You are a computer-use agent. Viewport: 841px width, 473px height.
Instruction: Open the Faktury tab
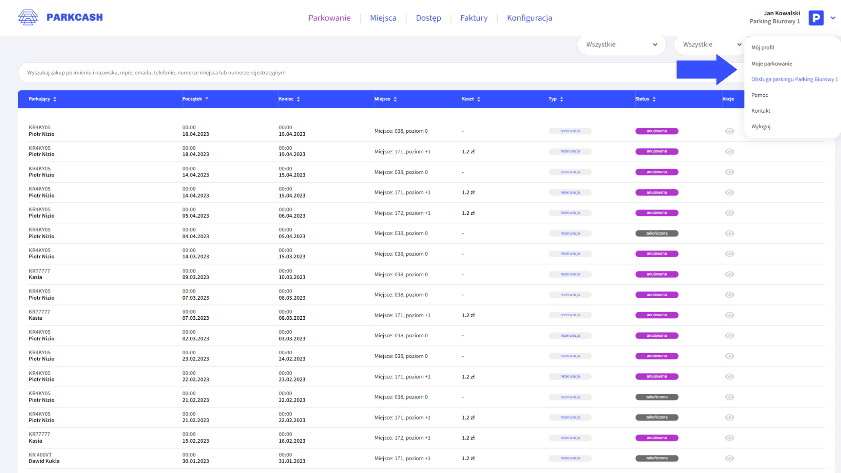coord(474,18)
